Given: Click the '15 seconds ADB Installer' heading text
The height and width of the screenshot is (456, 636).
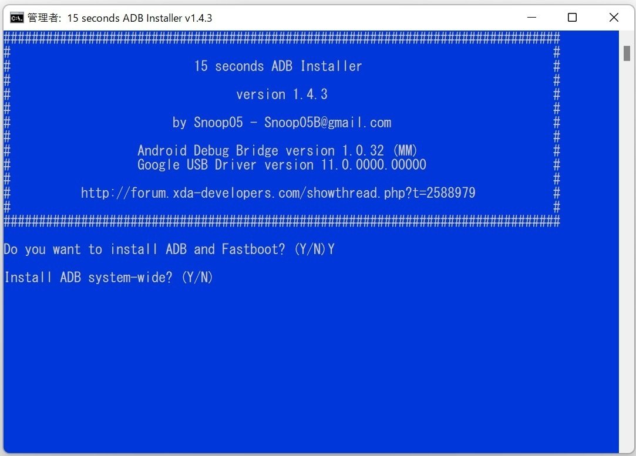Looking at the screenshot, I should [x=278, y=66].
